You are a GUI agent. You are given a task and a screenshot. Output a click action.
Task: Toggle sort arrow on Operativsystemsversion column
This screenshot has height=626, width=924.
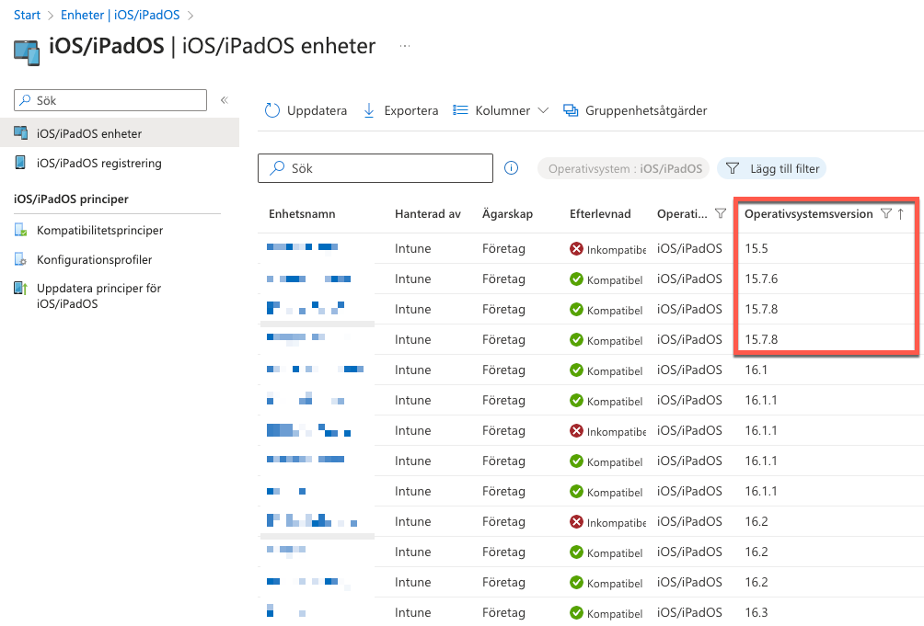coord(901,214)
